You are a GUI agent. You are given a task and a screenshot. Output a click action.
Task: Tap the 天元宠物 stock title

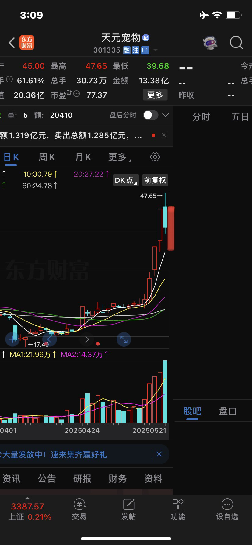[x=121, y=38]
